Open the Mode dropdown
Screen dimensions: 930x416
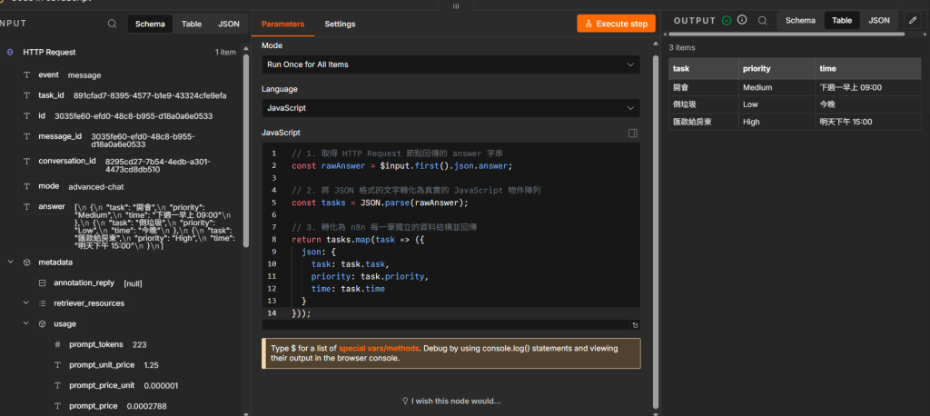pyautogui.click(x=450, y=64)
